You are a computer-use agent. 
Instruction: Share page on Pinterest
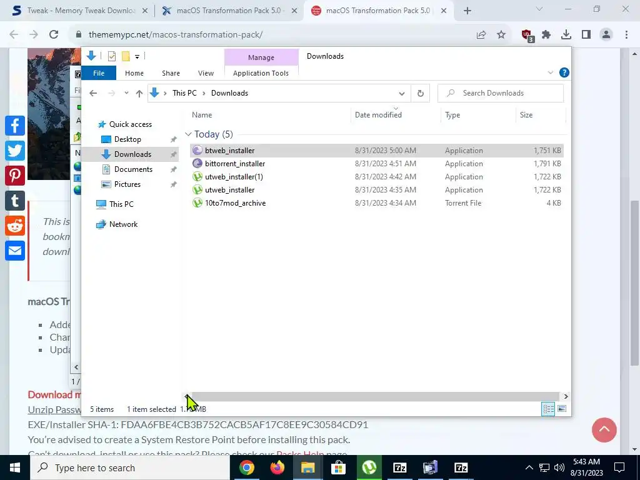point(15,176)
